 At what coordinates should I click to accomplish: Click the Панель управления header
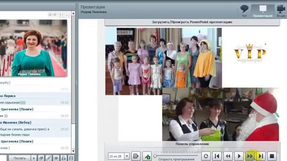[x=192, y=144]
